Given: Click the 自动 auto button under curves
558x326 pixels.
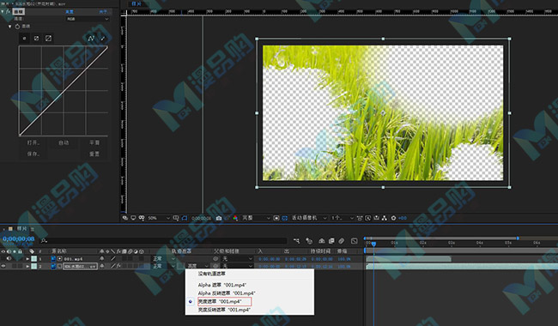Looking at the screenshot, I should point(64,142).
